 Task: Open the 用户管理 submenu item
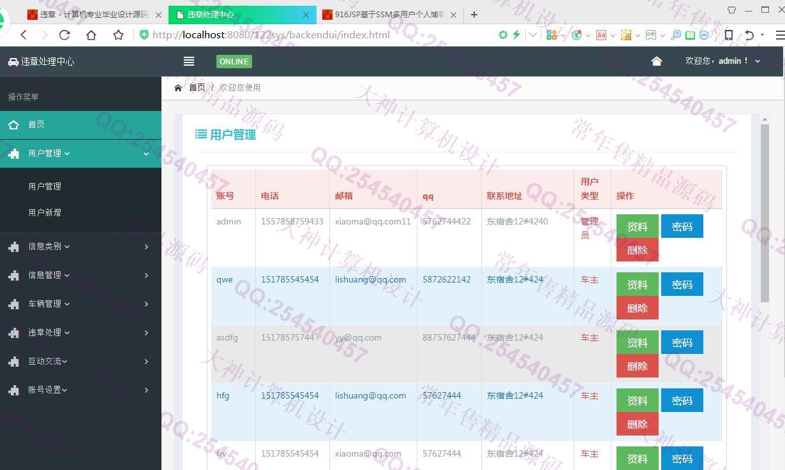coord(45,186)
